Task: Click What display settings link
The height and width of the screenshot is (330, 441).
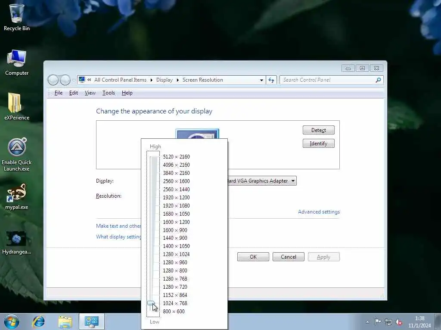Action: click(118, 237)
